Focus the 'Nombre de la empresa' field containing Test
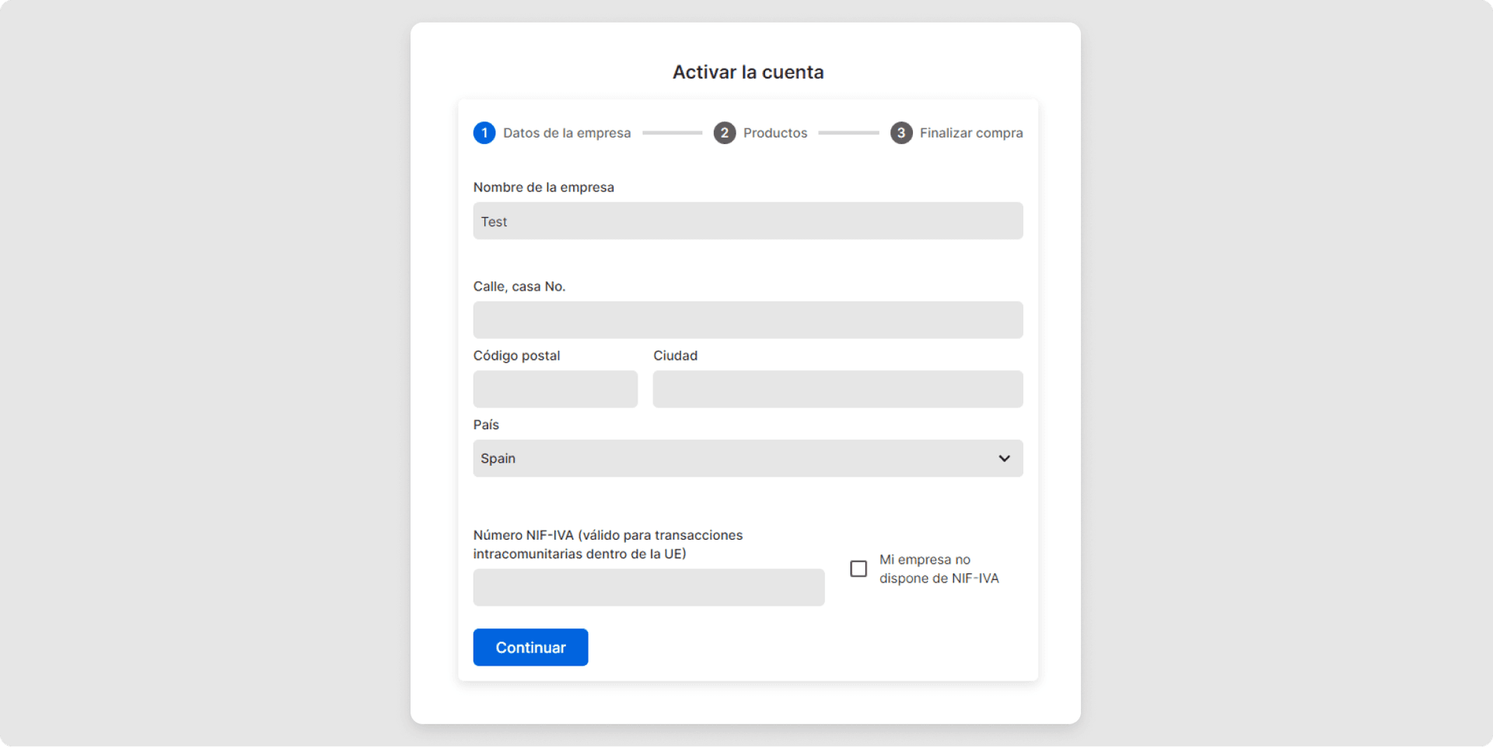Image resolution: width=1493 pixels, height=748 pixels. [x=746, y=222]
